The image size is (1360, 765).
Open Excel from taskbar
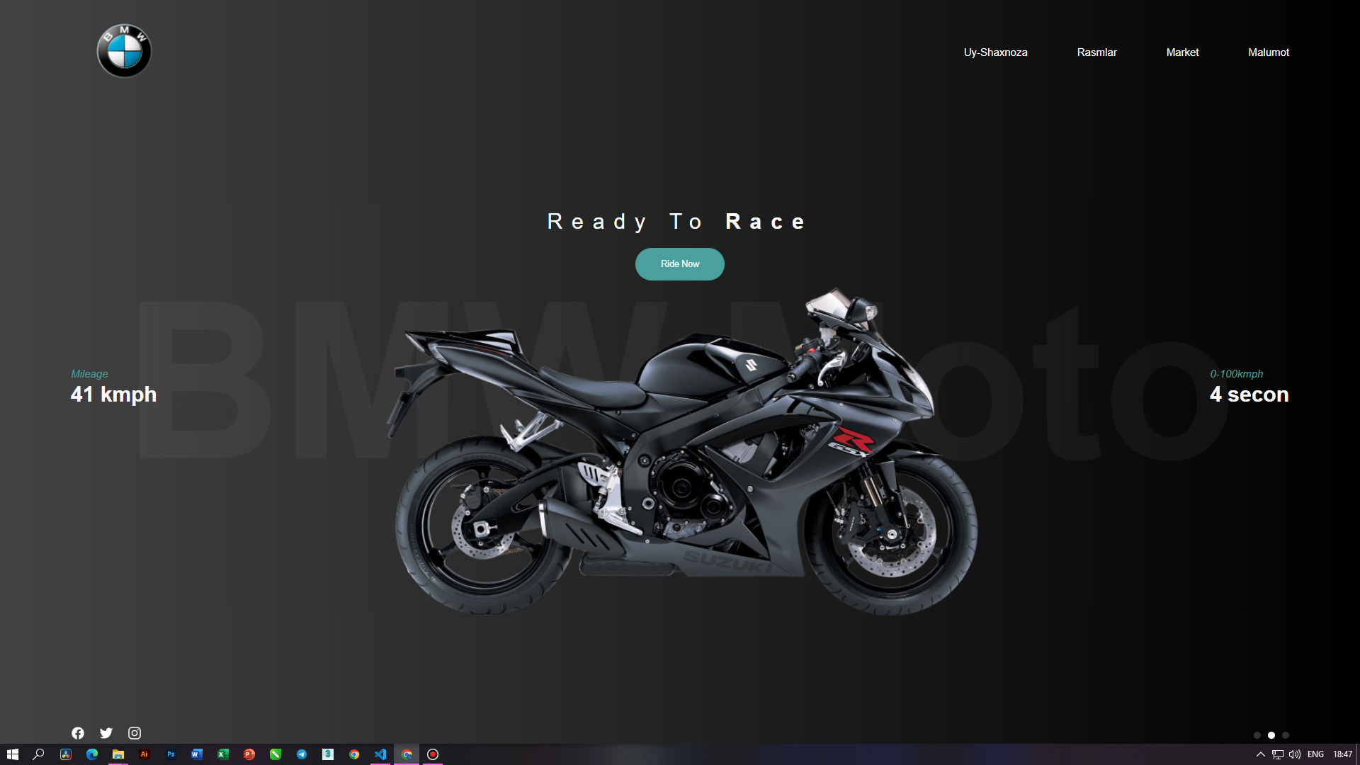coord(223,754)
